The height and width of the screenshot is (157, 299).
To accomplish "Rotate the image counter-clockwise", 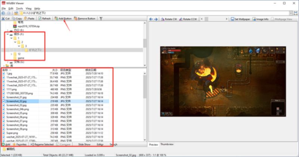I will (188, 19).
